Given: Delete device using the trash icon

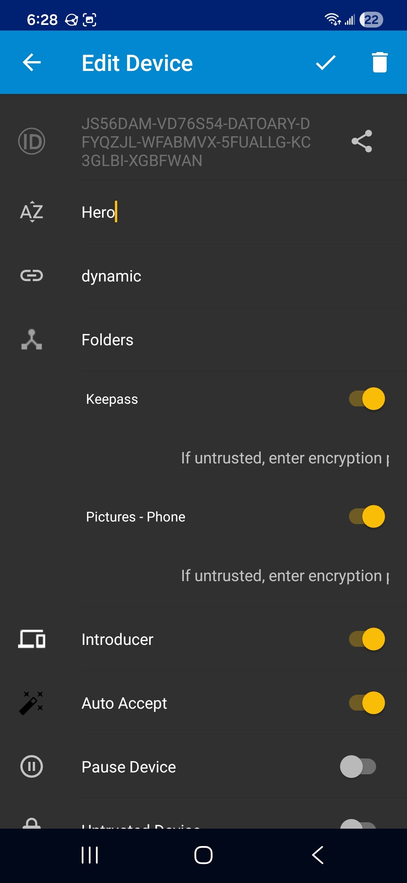Looking at the screenshot, I should [x=379, y=63].
